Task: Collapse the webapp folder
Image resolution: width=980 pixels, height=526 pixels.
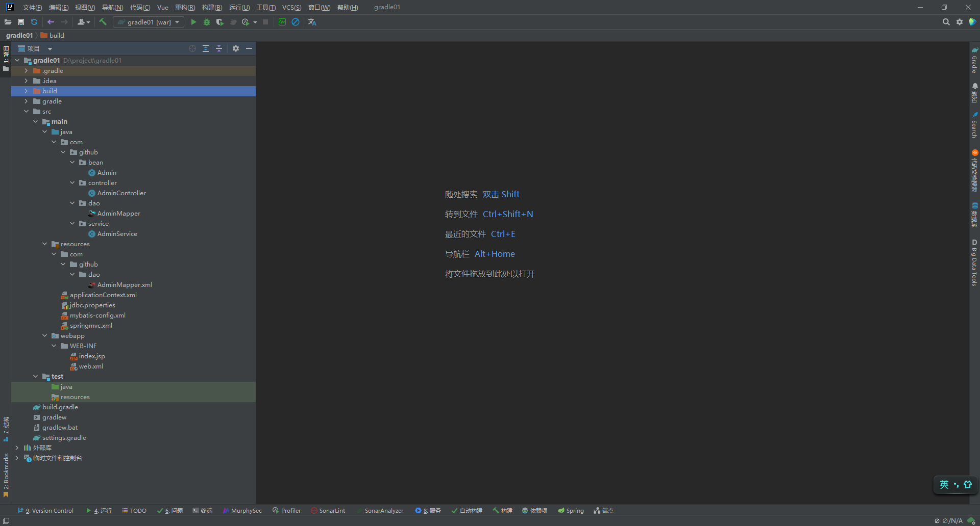Action: [x=44, y=336]
